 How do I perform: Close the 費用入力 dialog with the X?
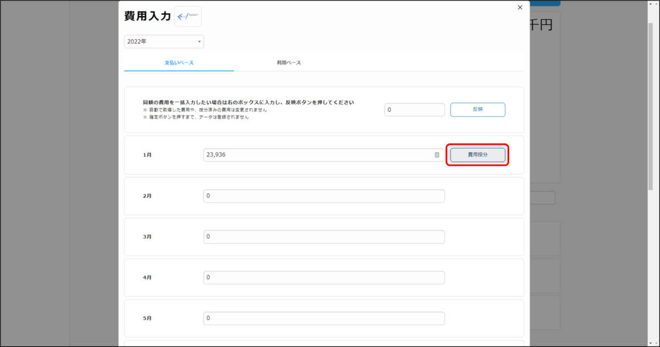click(519, 7)
